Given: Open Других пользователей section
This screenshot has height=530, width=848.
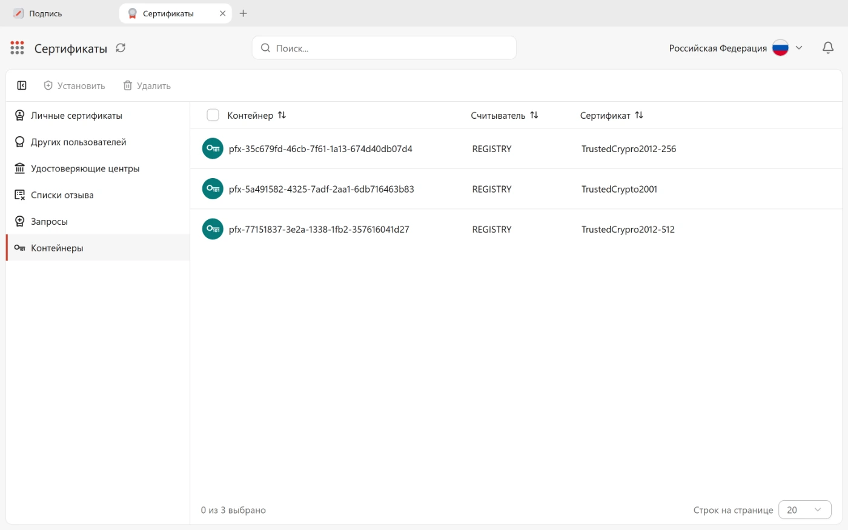Looking at the screenshot, I should [98, 142].
